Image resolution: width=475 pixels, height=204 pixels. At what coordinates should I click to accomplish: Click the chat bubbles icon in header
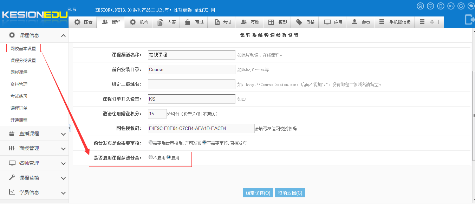click(x=471, y=6)
